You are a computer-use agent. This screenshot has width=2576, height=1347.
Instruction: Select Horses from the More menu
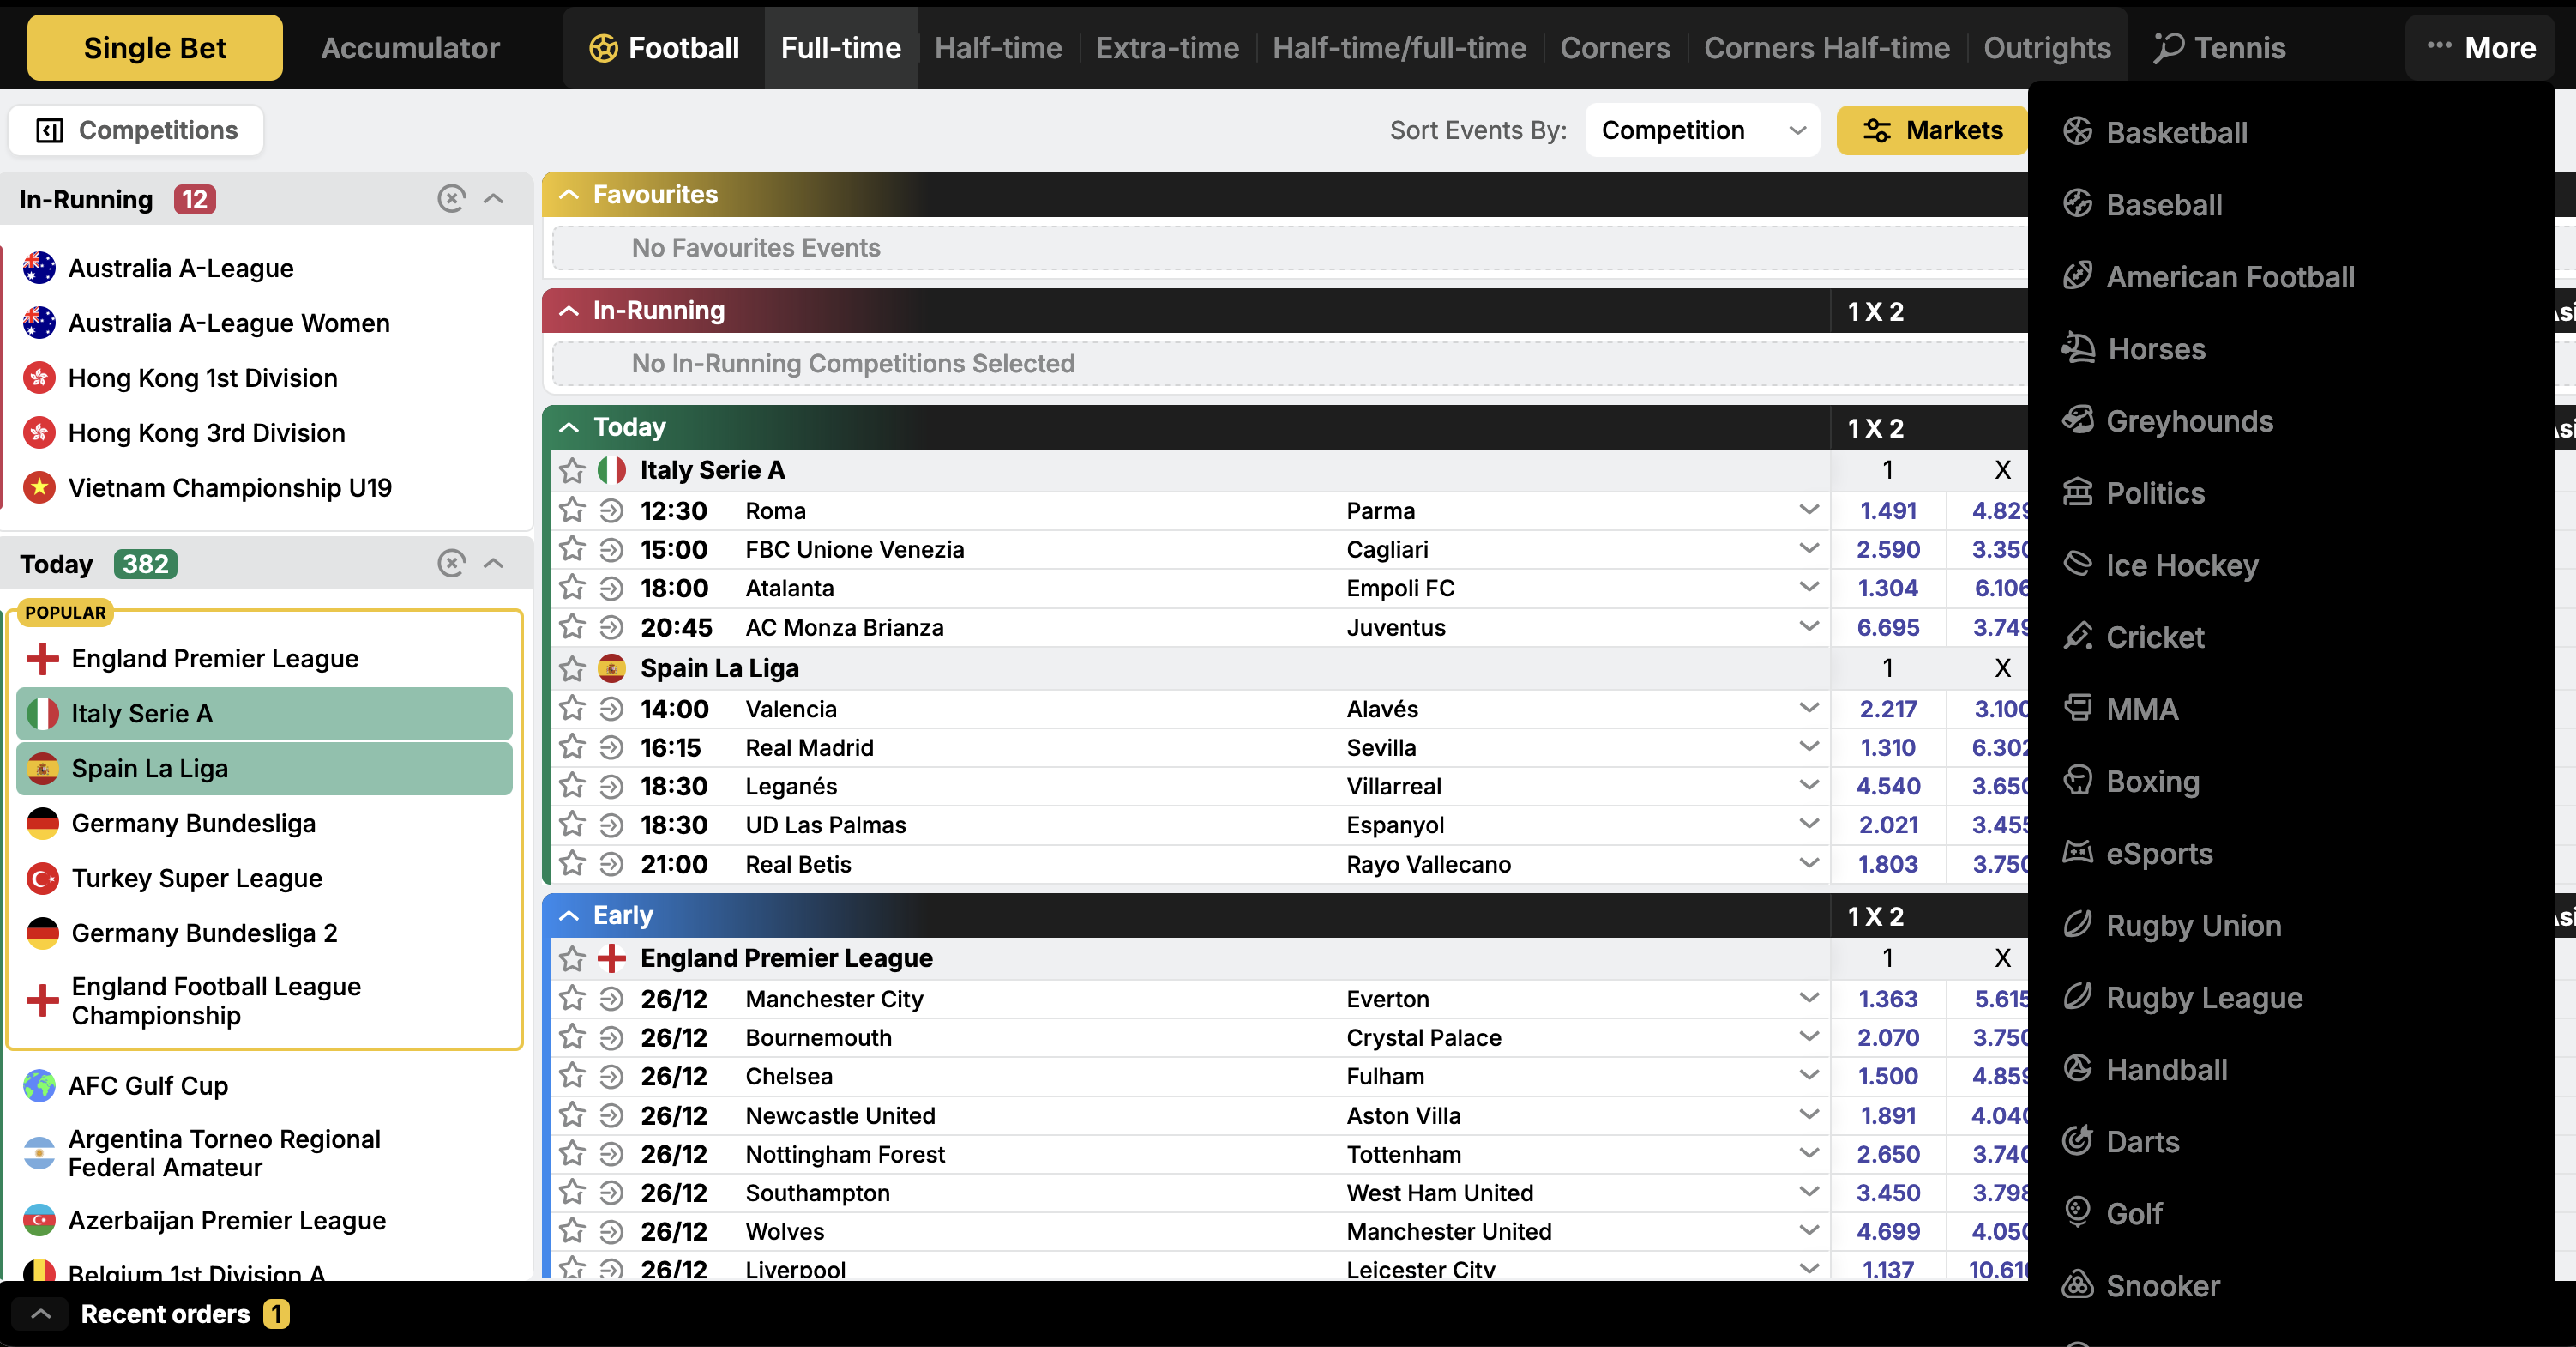click(x=2155, y=348)
